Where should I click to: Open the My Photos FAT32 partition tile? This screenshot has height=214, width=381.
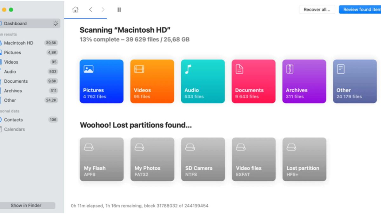(152, 159)
